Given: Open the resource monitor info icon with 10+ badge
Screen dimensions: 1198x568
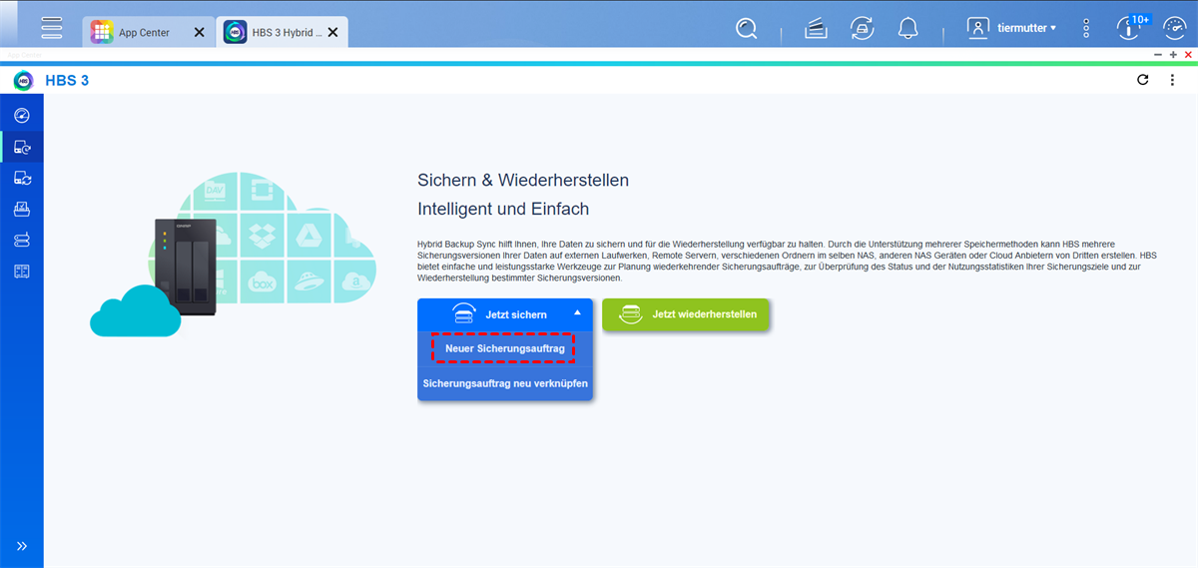Looking at the screenshot, I should coord(1130,27).
